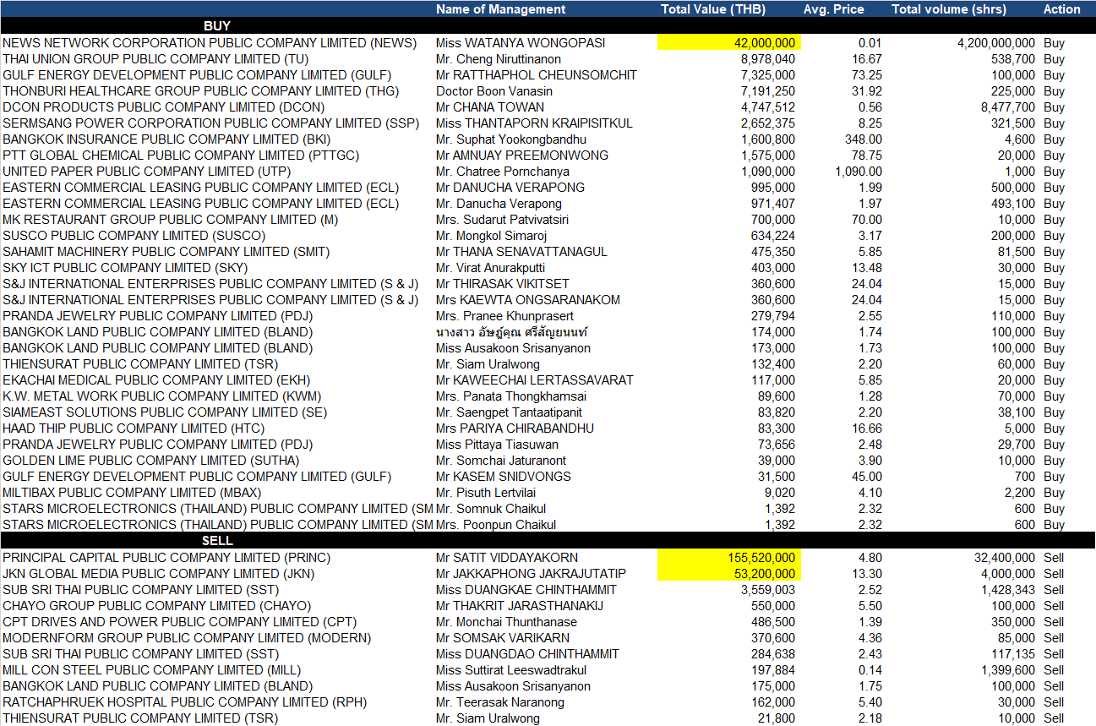Screen dimensions: 1096x726
Task: Click SUSCO PUBLIC COMPANY LIMITED cell
Action: [x=134, y=236]
